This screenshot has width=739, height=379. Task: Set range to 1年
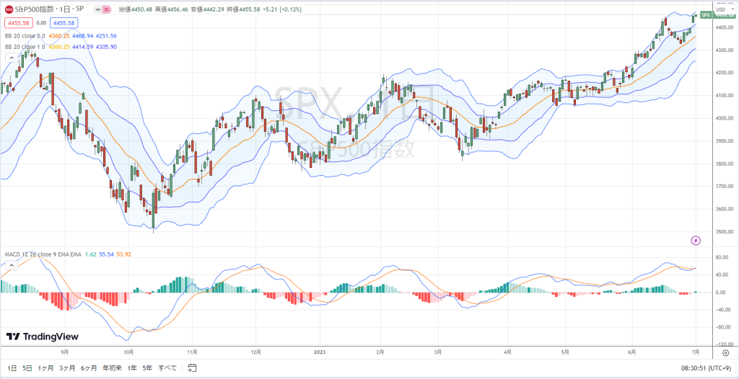(133, 367)
